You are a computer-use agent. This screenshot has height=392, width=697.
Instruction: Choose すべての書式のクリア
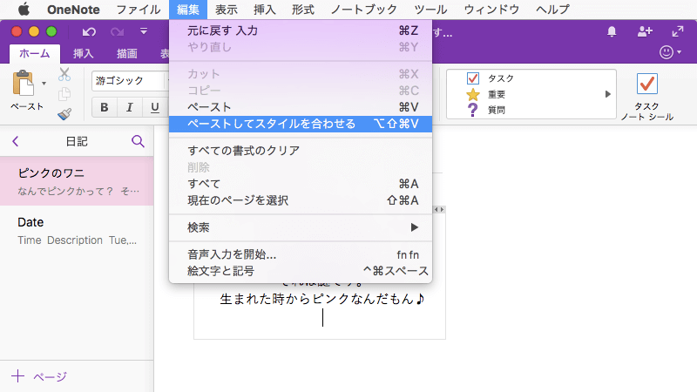pyautogui.click(x=301, y=151)
